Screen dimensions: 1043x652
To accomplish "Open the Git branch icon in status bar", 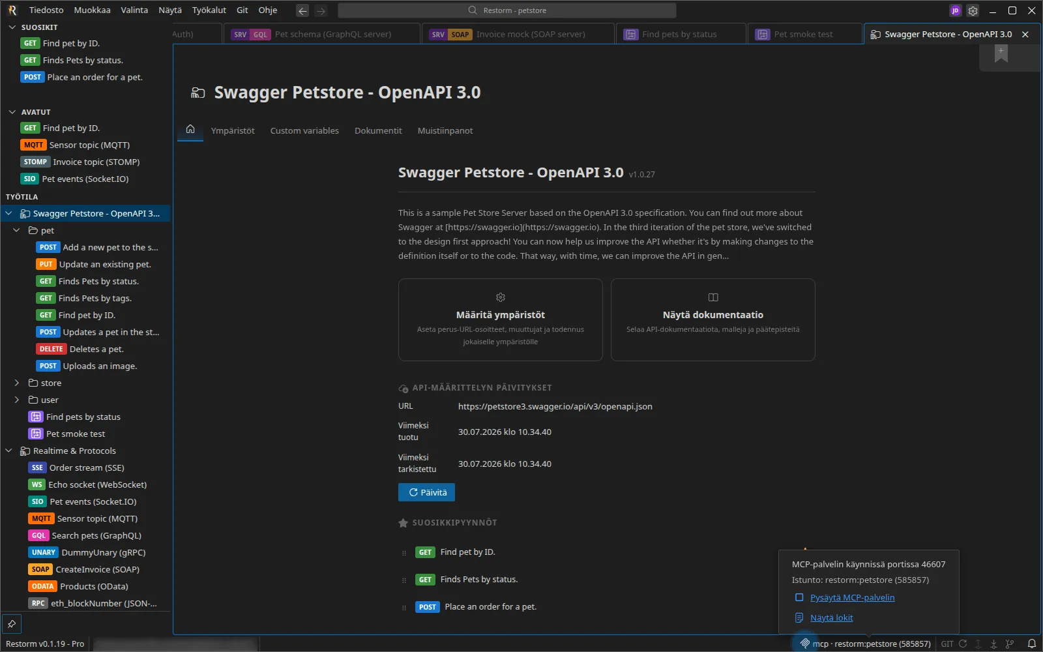I will click(1010, 644).
